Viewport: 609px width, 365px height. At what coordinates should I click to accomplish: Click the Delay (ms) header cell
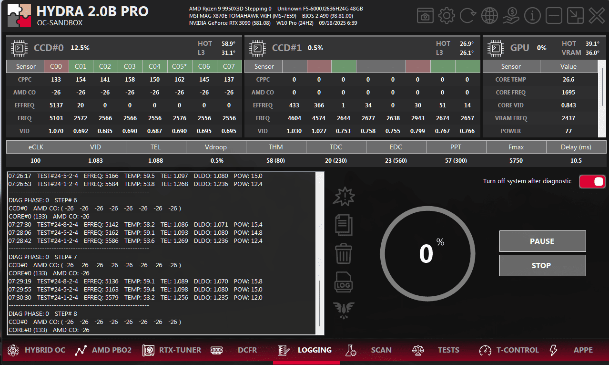pos(576,147)
